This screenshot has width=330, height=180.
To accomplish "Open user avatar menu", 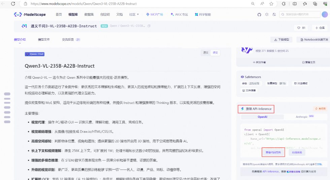I will [325, 14].
